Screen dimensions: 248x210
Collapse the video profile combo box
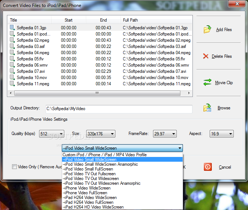coord(180,148)
